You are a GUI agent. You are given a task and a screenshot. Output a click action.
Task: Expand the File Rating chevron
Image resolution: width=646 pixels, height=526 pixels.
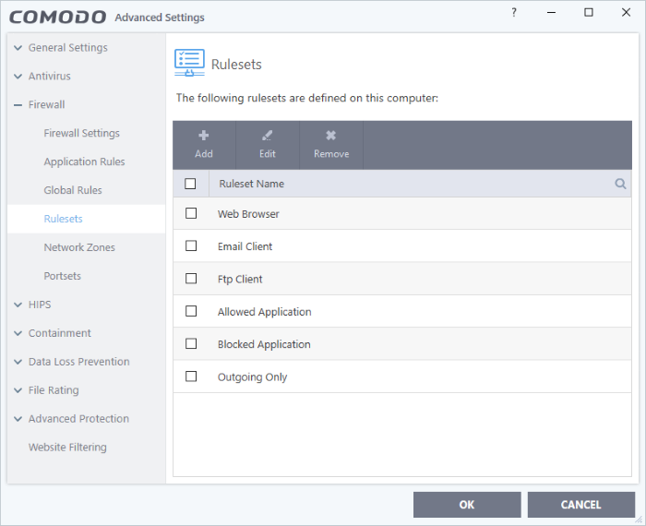click(x=18, y=390)
